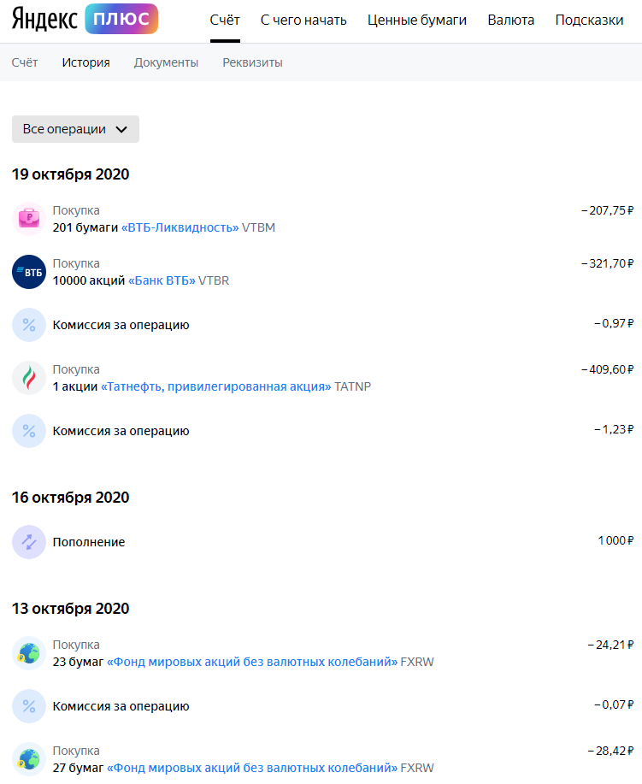Click the 1 000 ₽ deposit amount
The width and height of the screenshot is (642, 784).
click(x=615, y=540)
